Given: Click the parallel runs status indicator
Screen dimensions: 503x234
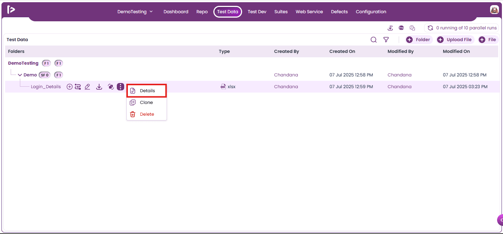Looking at the screenshot, I should point(462,28).
